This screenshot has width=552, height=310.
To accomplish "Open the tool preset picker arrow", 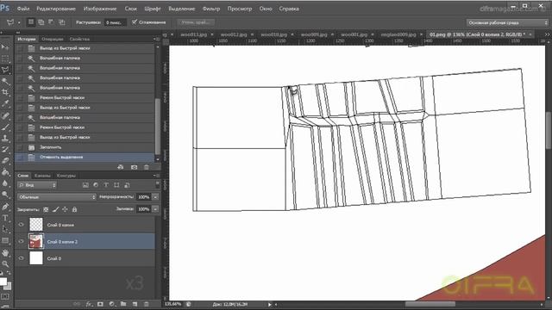I will click(x=19, y=22).
